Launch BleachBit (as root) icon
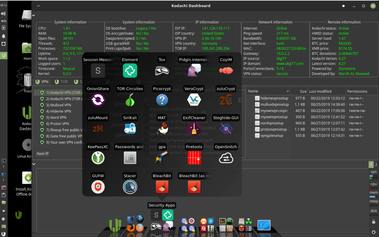 point(194,187)
